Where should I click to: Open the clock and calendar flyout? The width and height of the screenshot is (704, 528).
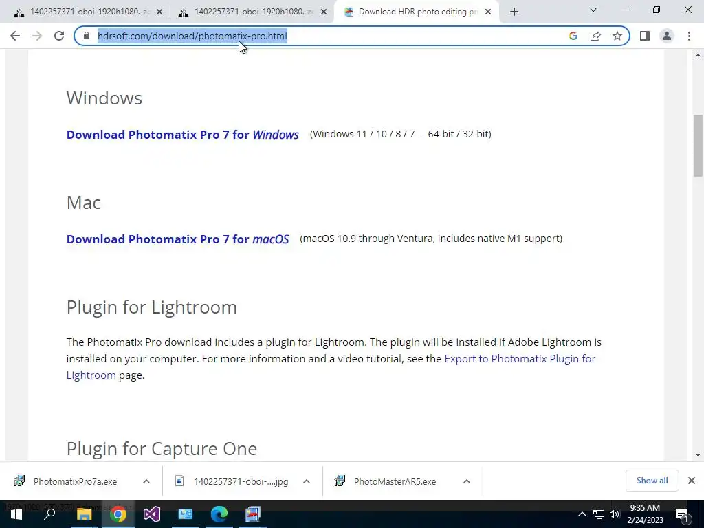tap(645, 514)
